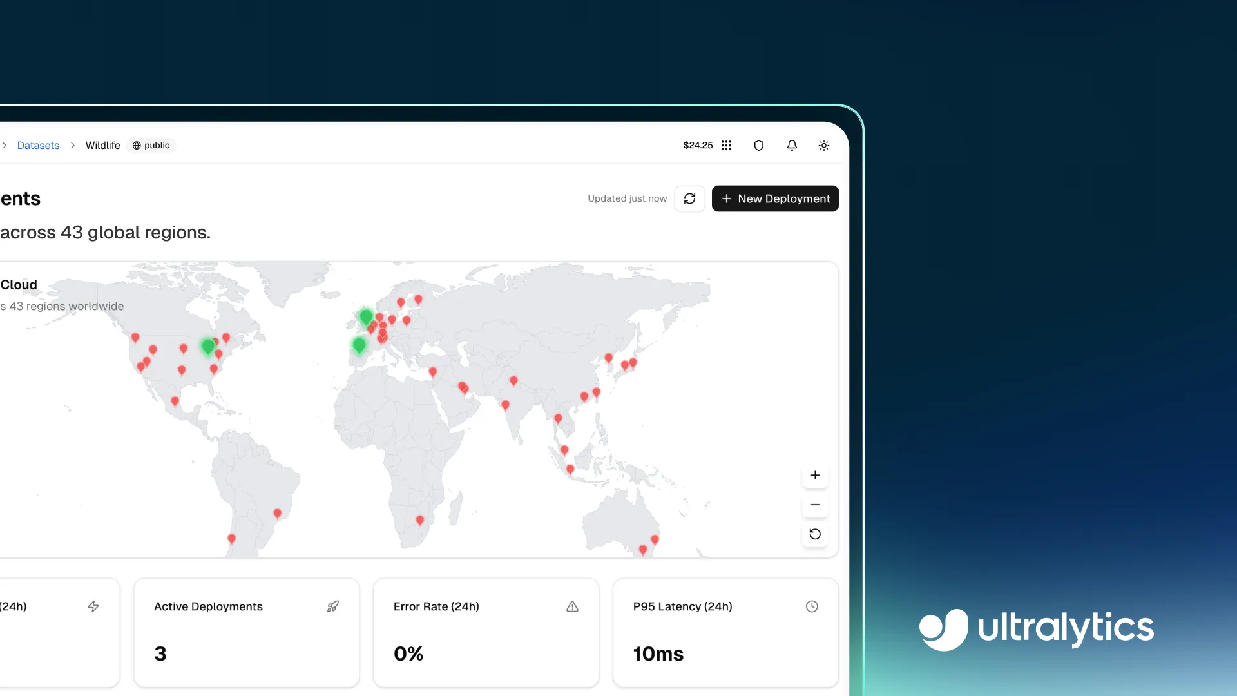Viewport: 1237px width, 696px height.
Task: Click the lightning bolt icon on 24h card
Action: (x=93, y=606)
